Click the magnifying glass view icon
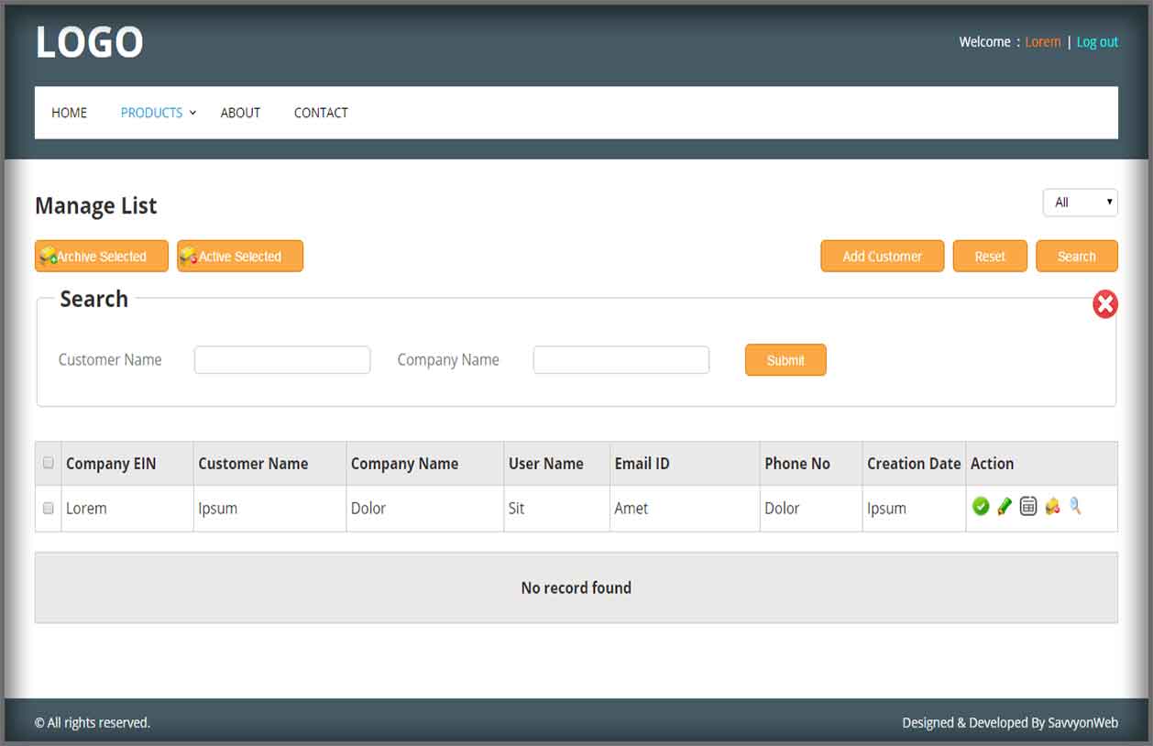 1075,505
